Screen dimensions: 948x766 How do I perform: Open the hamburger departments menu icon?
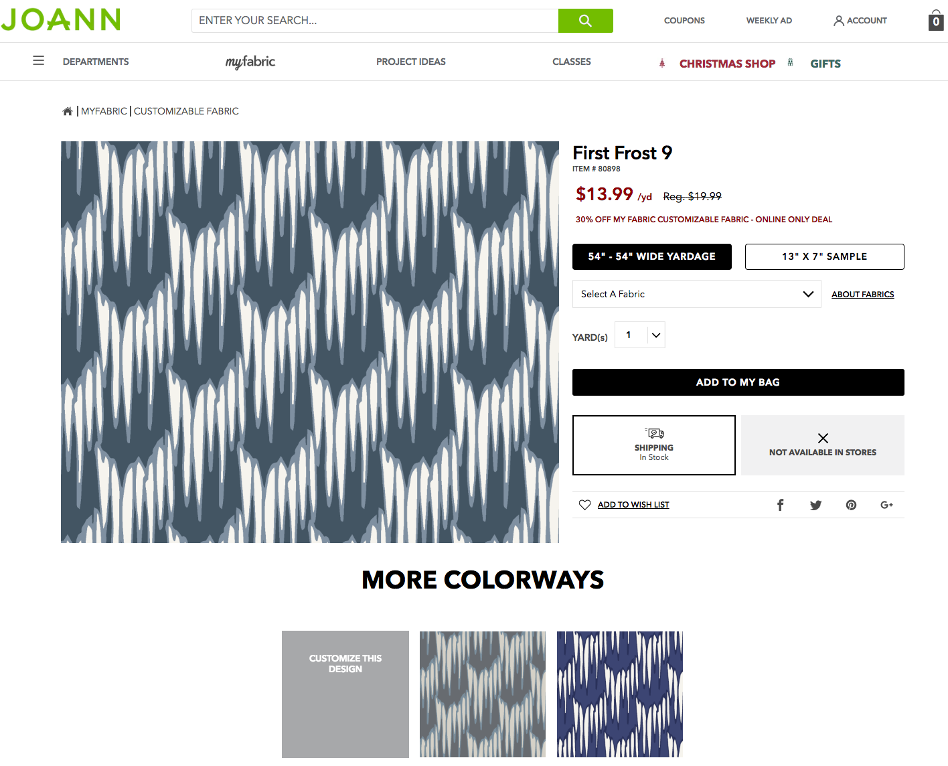(x=39, y=61)
